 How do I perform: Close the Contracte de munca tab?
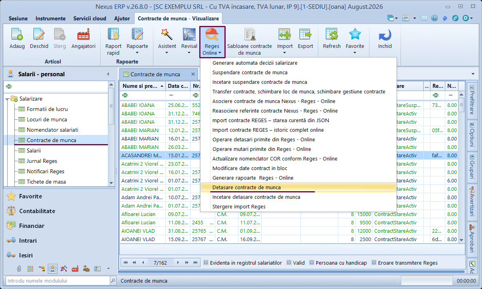coord(193,74)
